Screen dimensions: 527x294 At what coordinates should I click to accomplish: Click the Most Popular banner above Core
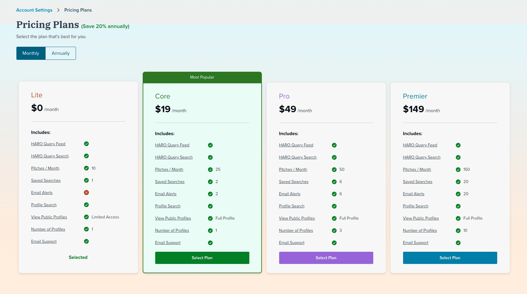click(x=202, y=77)
